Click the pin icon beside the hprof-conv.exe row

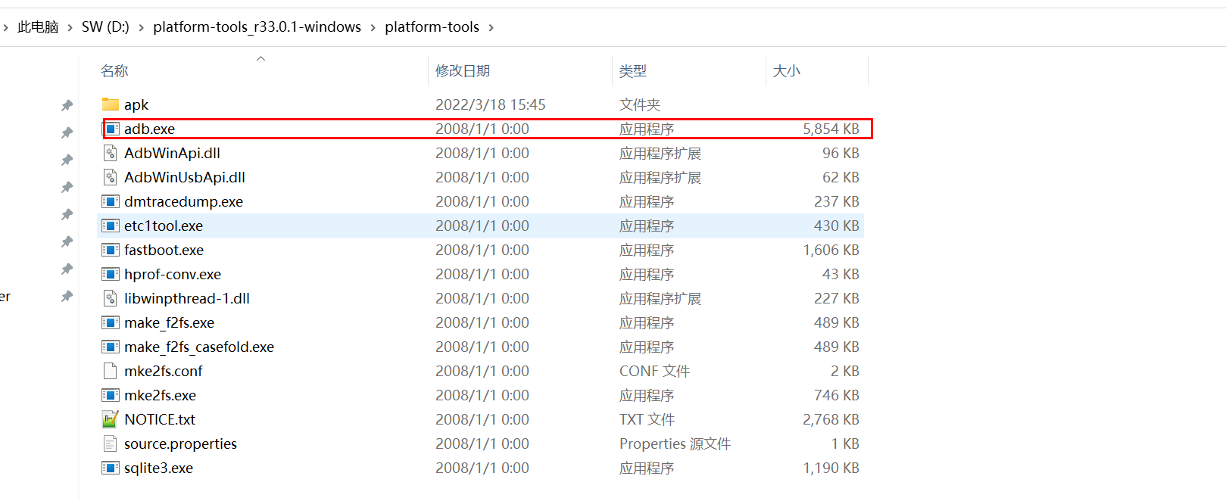click(67, 296)
